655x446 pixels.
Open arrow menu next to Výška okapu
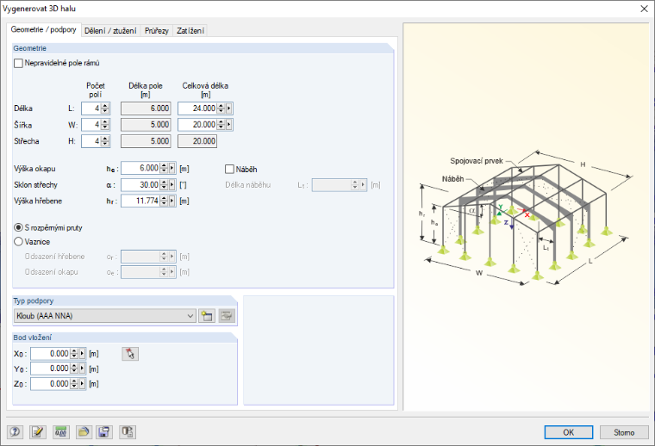[172, 168]
